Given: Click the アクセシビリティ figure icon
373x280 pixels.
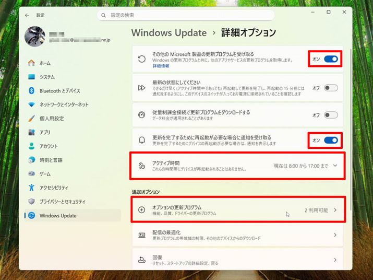Looking at the screenshot, I should 31,188.
